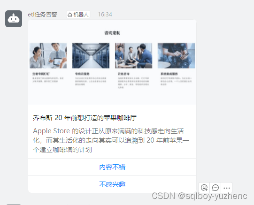Open the server room corridor thumbnail

pos(91,56)
